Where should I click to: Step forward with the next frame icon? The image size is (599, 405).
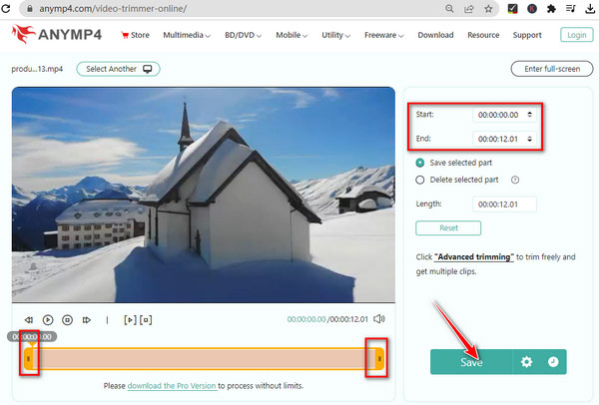point(87,320)
